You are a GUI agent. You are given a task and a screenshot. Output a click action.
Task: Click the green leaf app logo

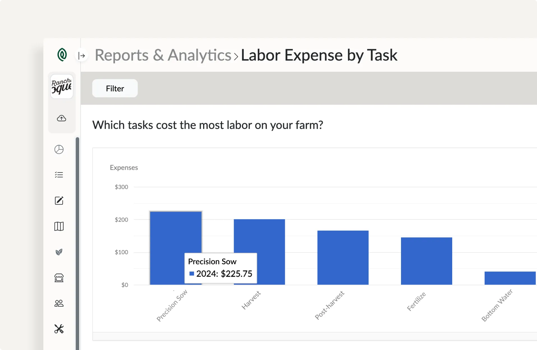tap(62, 54)
